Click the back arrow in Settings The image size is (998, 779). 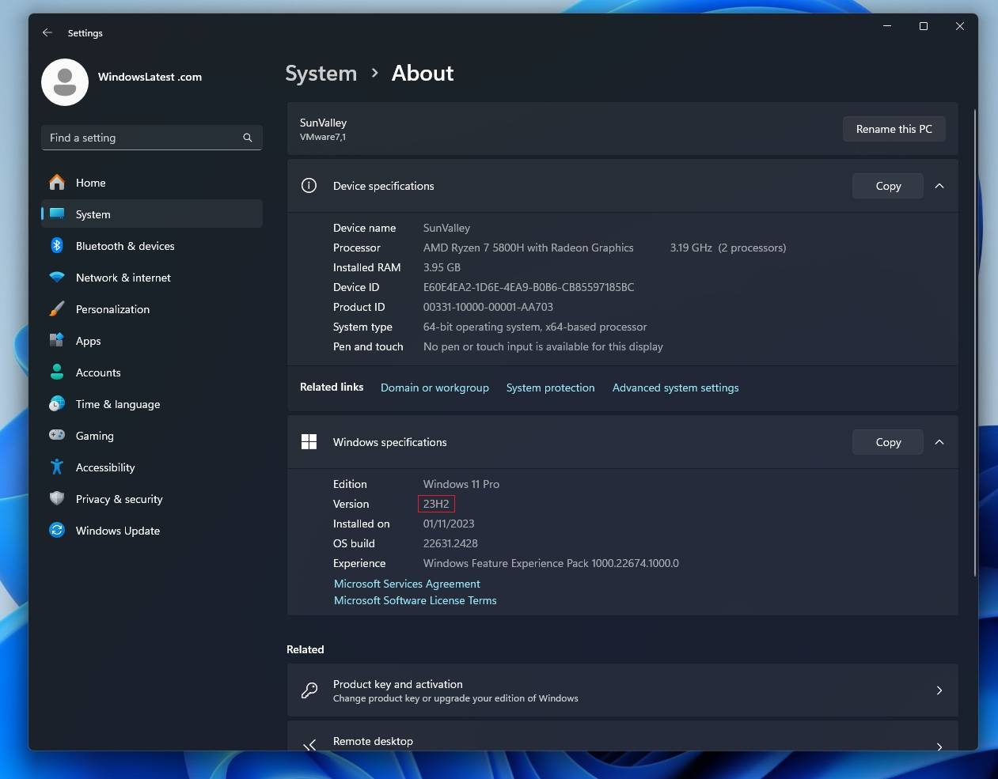47,32
